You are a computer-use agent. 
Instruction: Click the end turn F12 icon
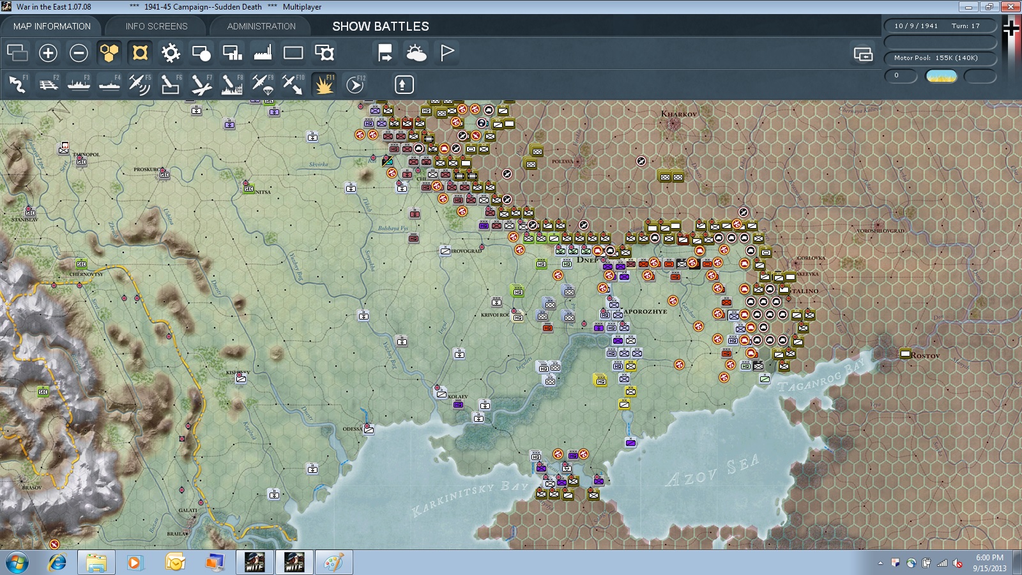click(355, 84)
